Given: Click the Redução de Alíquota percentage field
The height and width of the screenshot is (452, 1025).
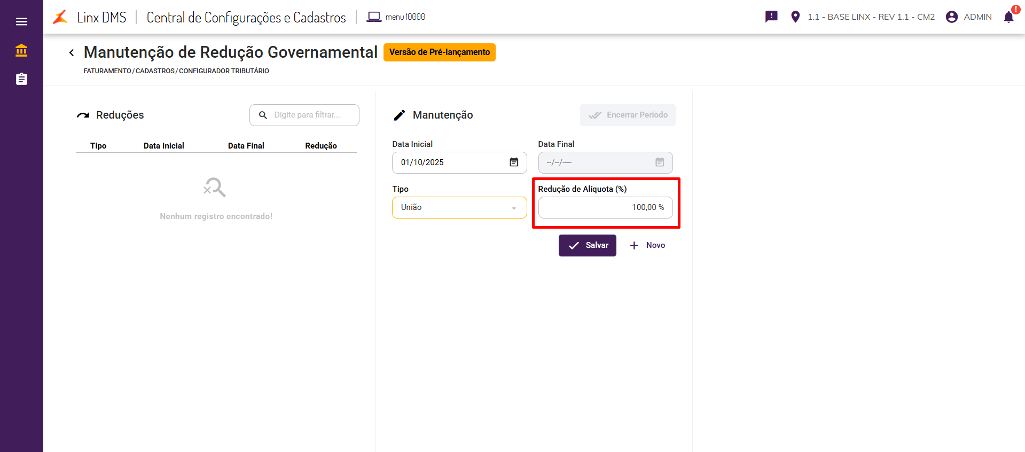Looking at the screenshot, I should (x=605, y=207).
